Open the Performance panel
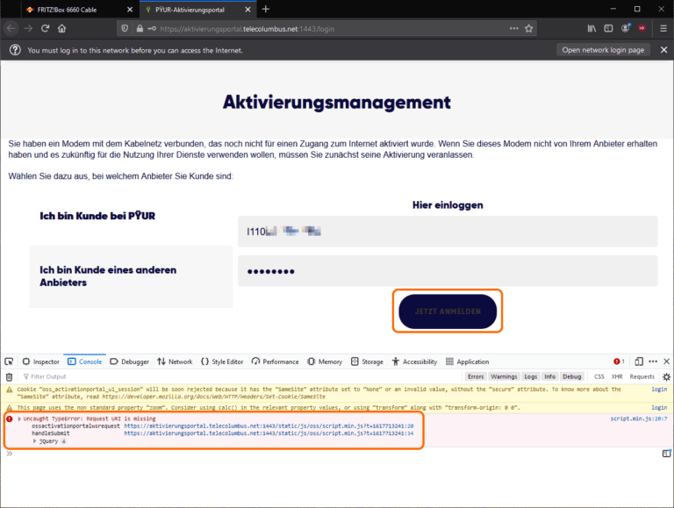Viewport: 674px width, 508px height. (275, 361)
